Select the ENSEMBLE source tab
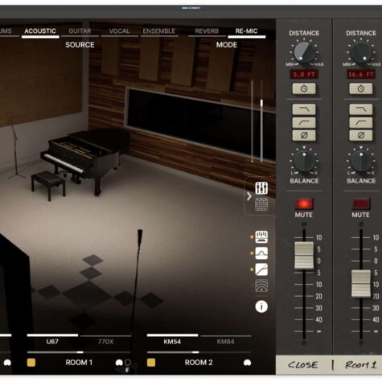The image size is (382, 382). (x=159, y=31)
